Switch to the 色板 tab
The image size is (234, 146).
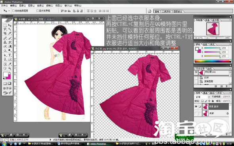(x=205, y=44)
